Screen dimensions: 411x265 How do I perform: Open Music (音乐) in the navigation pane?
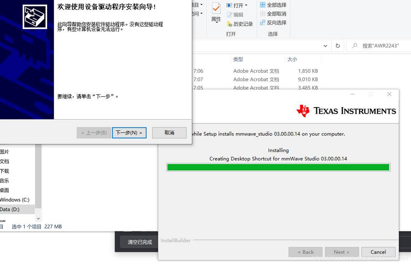point(4,181)
